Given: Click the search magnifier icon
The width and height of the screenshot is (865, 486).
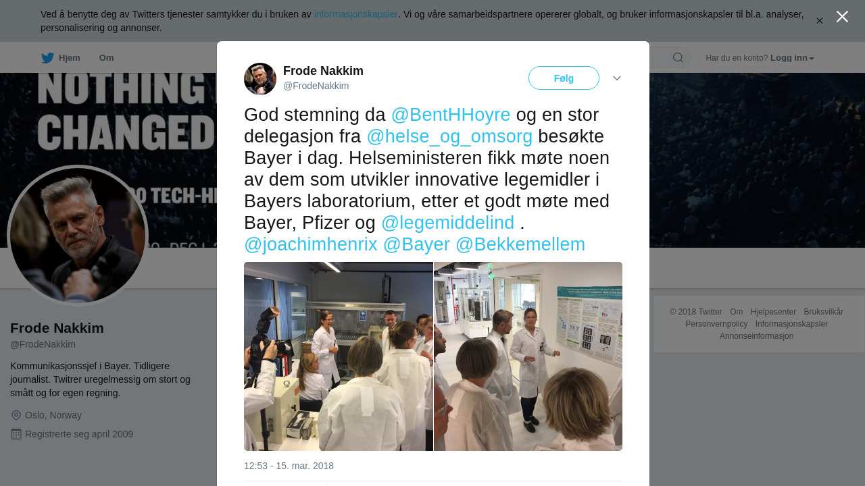Looking at the screenshot, I should tap(678, 57).
